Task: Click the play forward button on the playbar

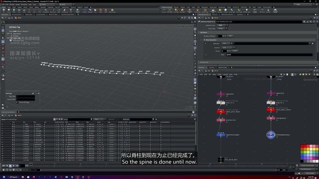Action: click(13, 166)
